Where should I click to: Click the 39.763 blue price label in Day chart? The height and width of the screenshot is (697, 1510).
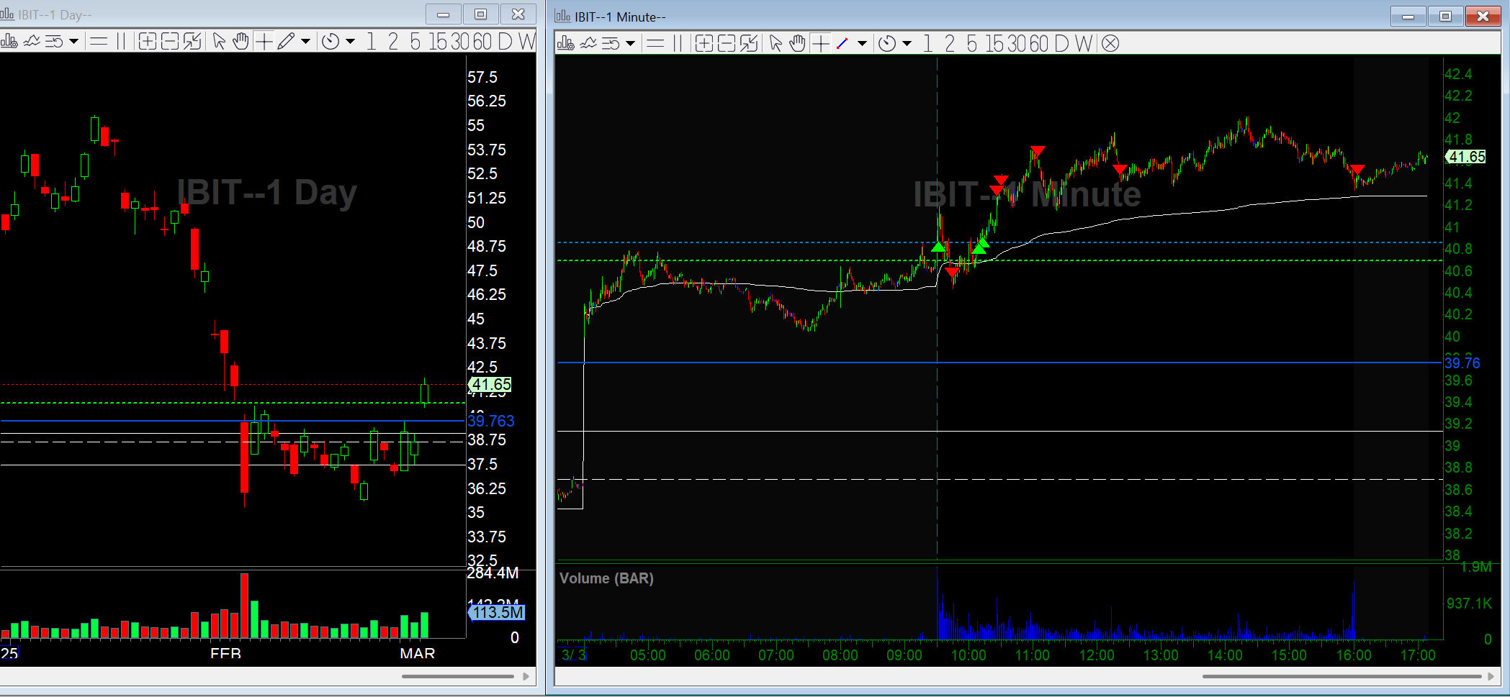point(491,421)
